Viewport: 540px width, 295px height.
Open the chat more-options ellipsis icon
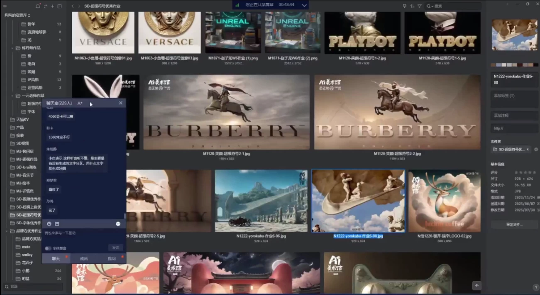118,224
